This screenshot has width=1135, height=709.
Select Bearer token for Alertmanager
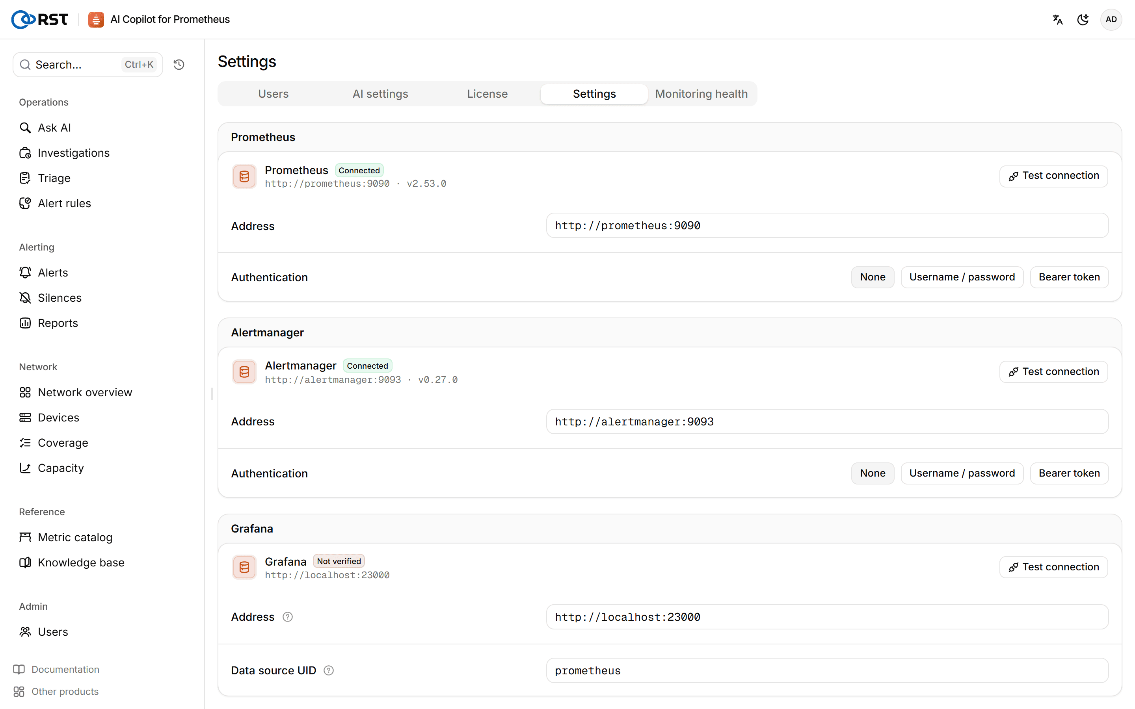1069,473
